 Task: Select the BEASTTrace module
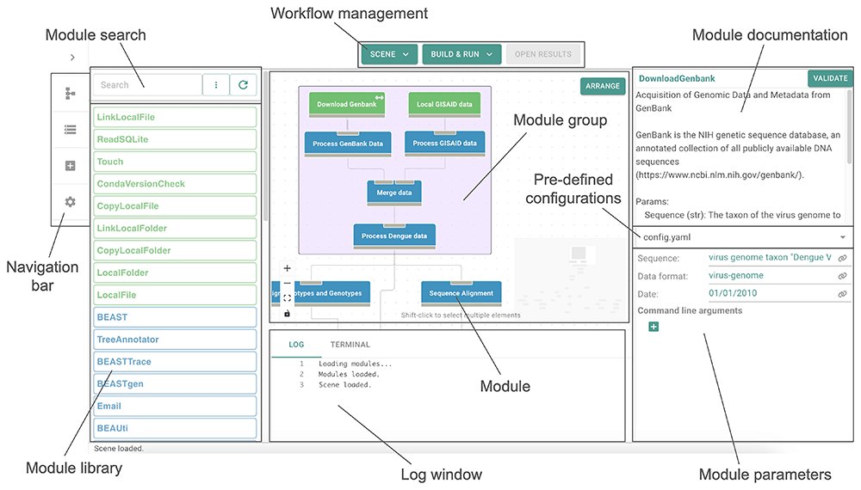(x=175, y=362)
